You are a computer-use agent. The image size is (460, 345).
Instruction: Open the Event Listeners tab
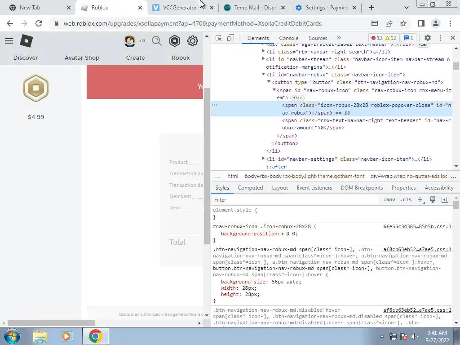314,188
